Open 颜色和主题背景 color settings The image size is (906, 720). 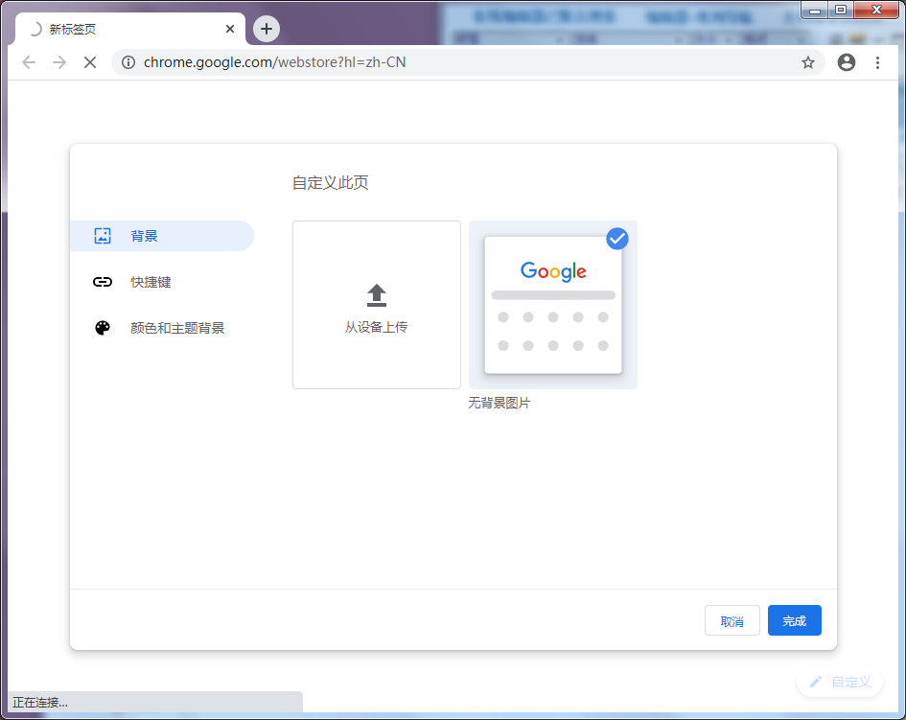coord(153,327)
